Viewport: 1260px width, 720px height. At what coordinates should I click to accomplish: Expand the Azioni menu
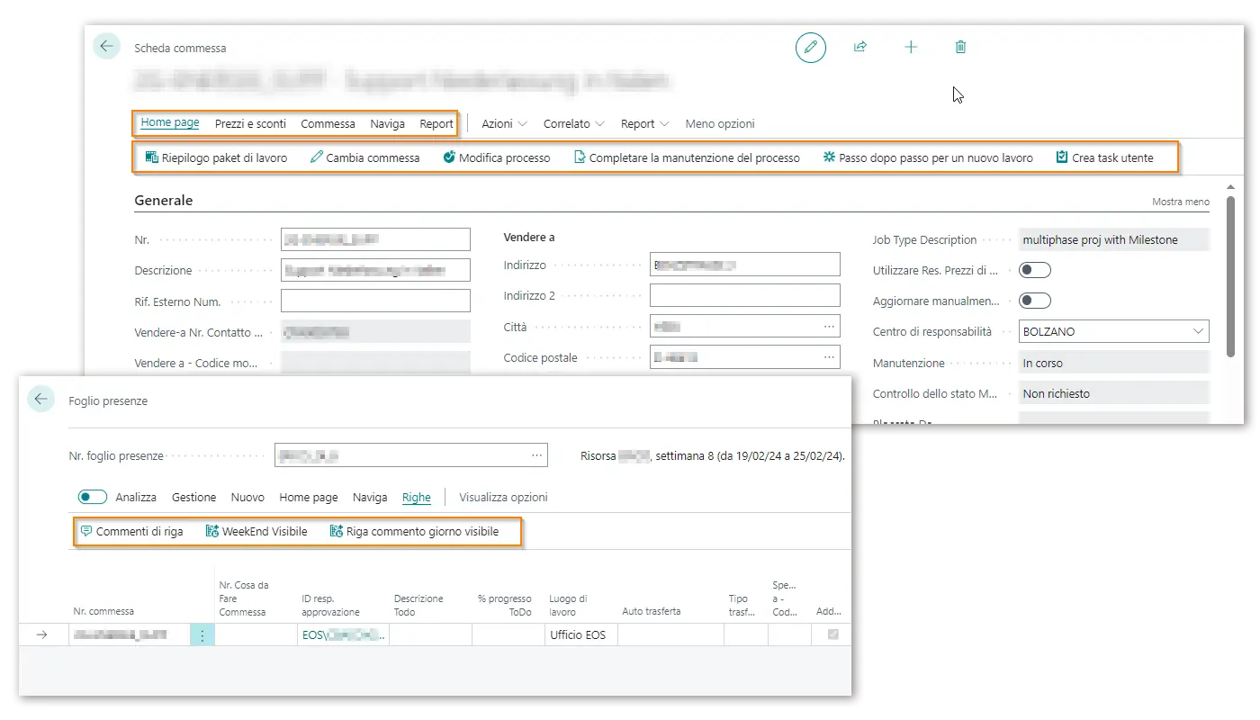[504, 123]
